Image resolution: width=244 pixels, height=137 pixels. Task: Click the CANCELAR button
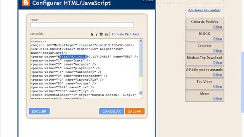[112, 111]
